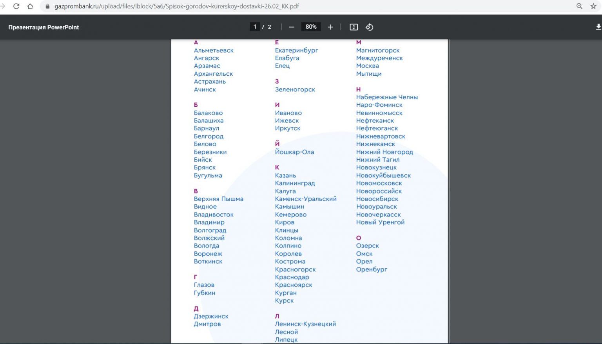Click the city Владивосток
The width and height of the screenshot is (602, 344).
pyautogui.click(x=214, y=215)
